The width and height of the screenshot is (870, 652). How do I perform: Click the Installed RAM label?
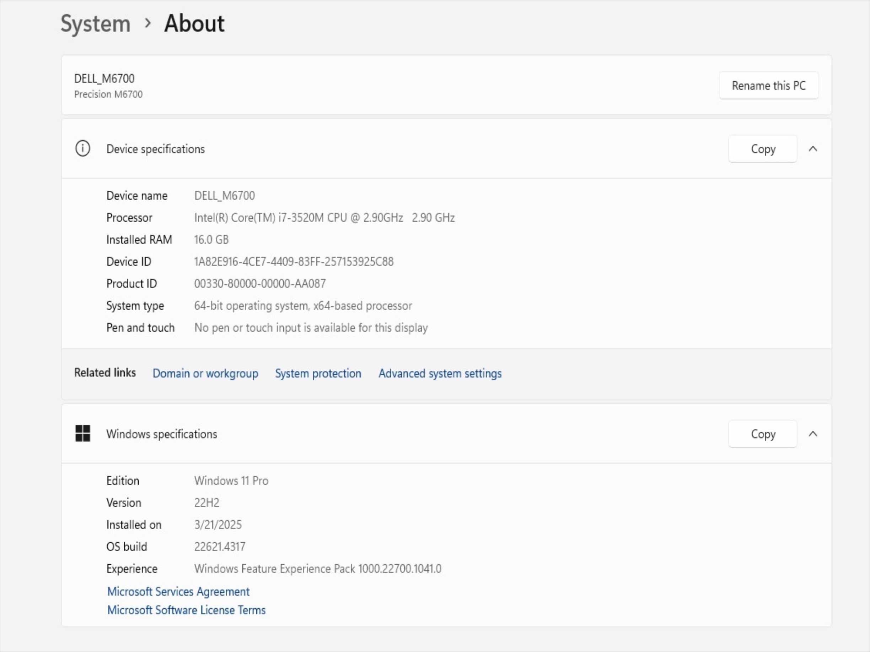tap(139, 239)
